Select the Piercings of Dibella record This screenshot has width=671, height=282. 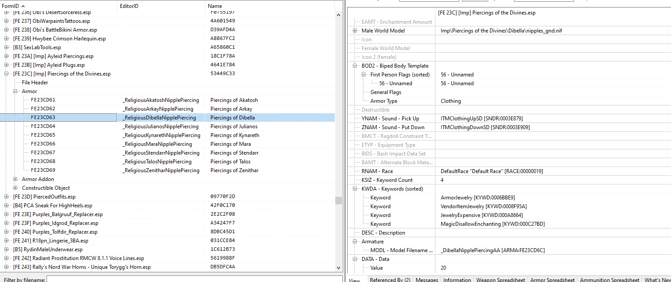pyautogui.click(x=167, y=118)
